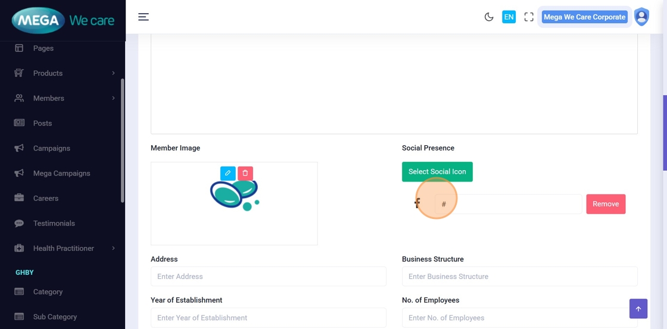The image size is (667, 329).
Task: Click the fullscreen toggle icon
Action: [x=529, y=17]
